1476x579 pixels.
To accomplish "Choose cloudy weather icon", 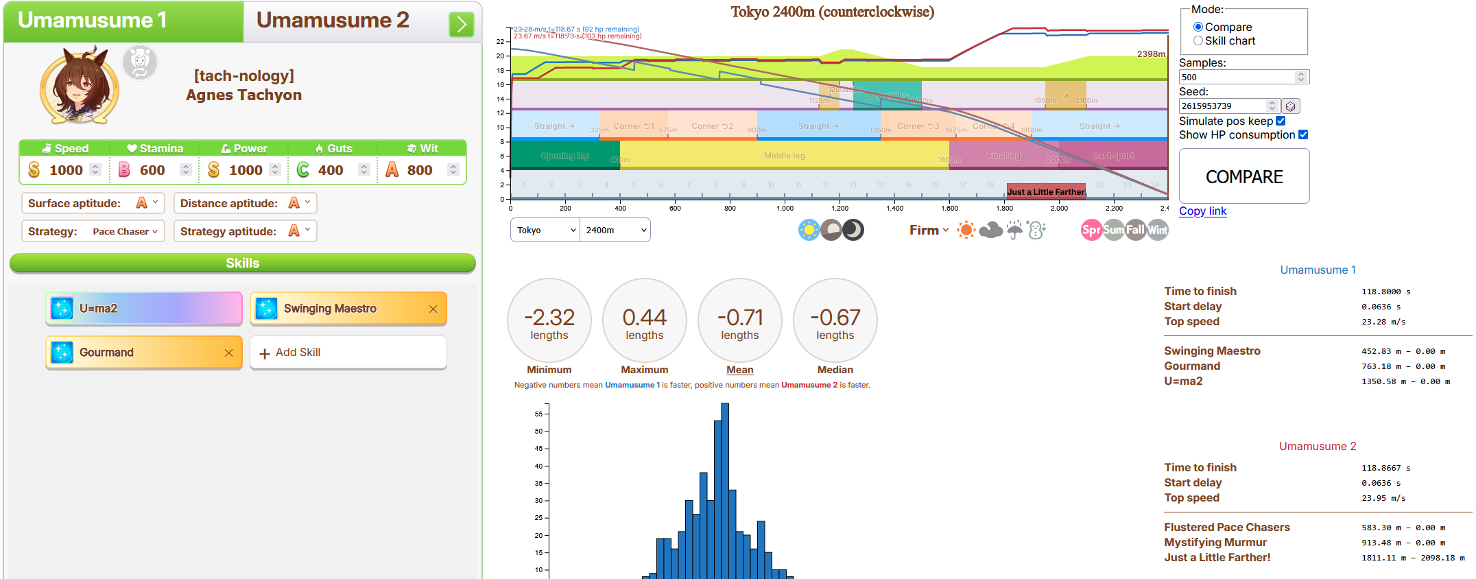I will tap(990, 230).
